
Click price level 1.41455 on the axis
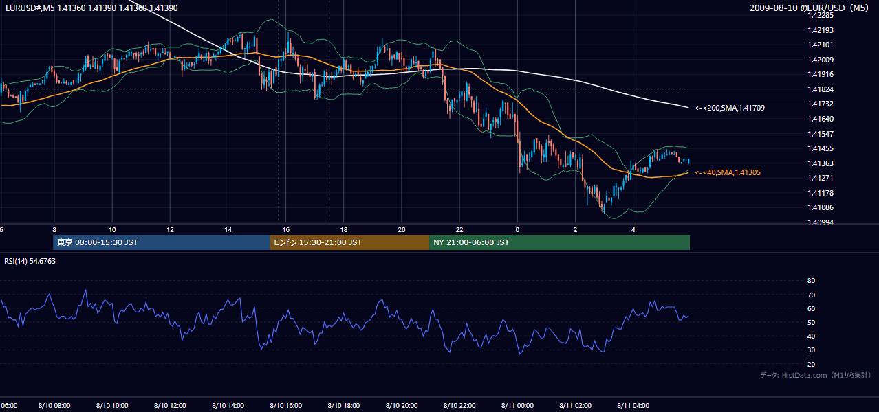tap(821, 148)
